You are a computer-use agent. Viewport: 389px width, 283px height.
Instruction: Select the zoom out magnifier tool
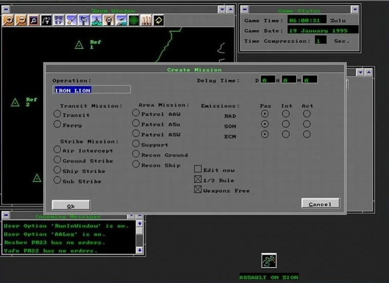pyautogui.click(x=21, y=20)
